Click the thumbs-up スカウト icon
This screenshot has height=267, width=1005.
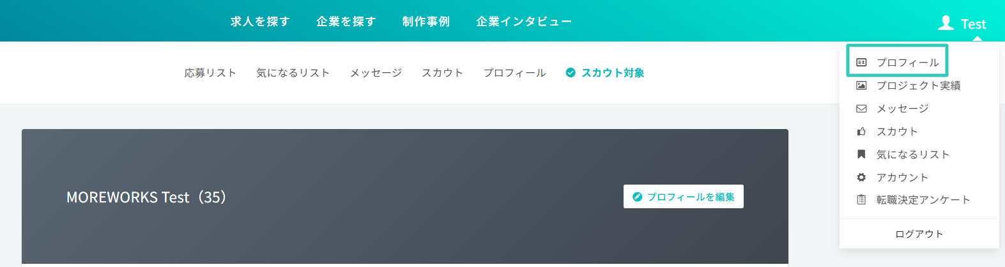click(x=861, y=132)
